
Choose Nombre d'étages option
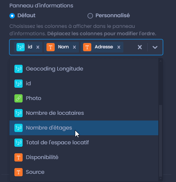(84, 128)
